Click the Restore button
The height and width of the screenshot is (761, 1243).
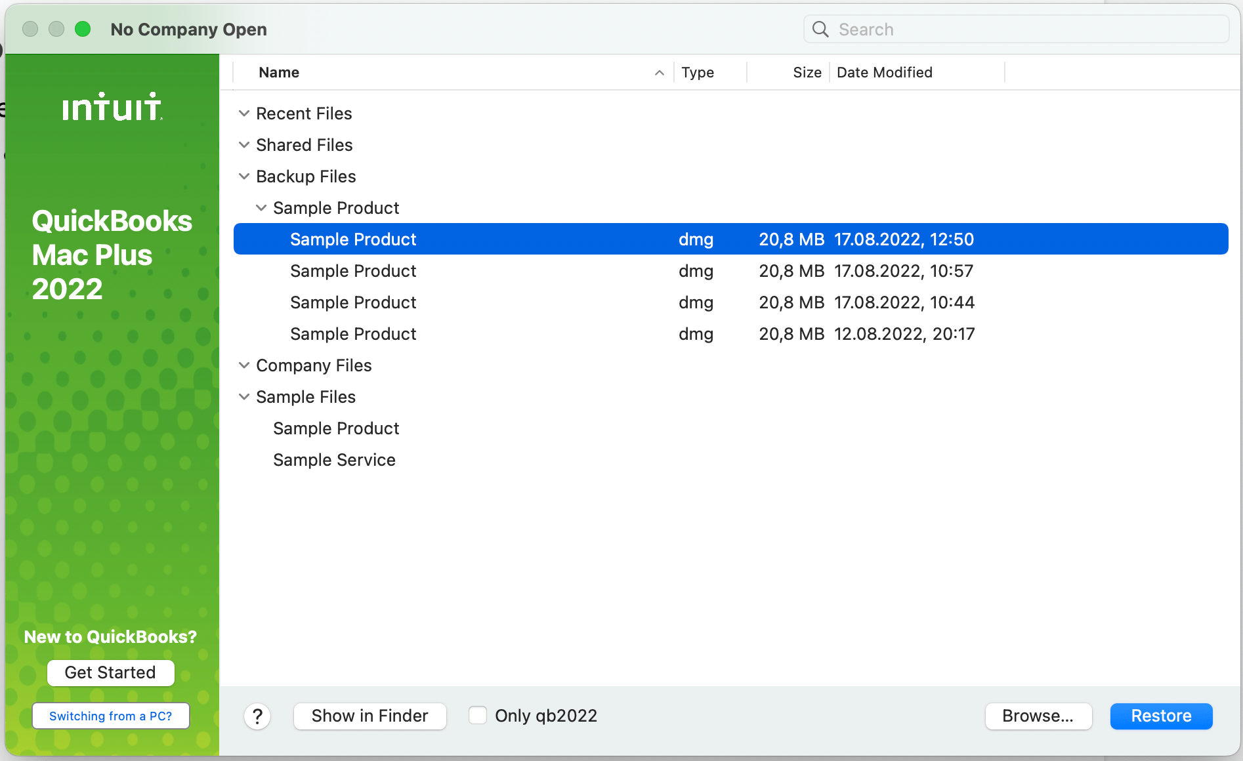[x=1161, y=716]
